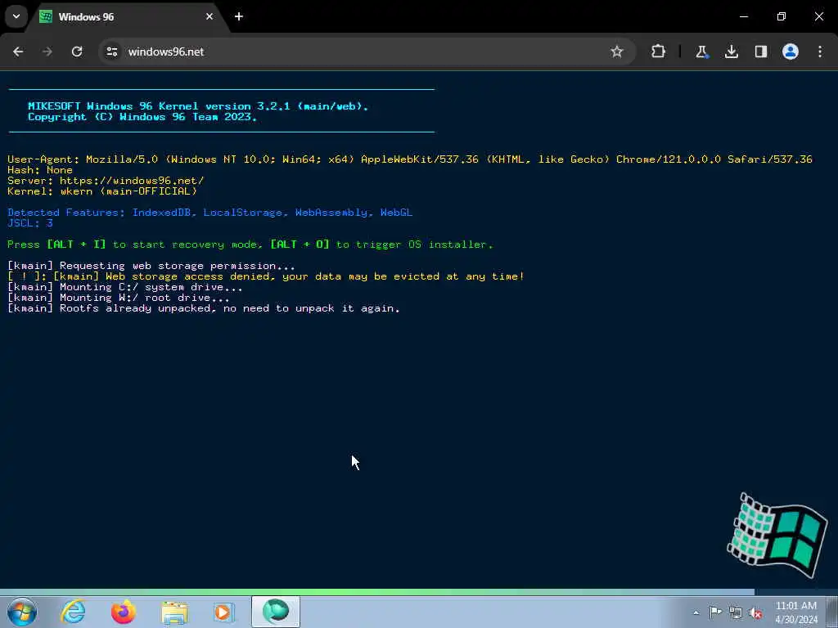Open the muted volume tray icon

[755, 612]
